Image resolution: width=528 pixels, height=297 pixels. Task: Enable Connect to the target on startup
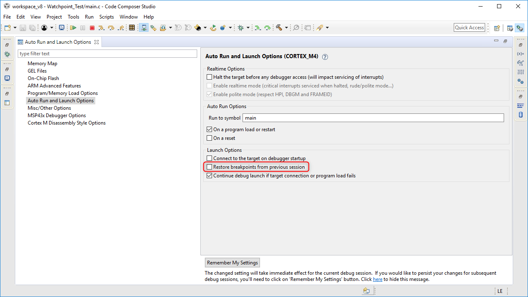point(210,158)
